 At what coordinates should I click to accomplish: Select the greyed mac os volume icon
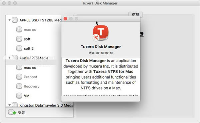[19, 29]
